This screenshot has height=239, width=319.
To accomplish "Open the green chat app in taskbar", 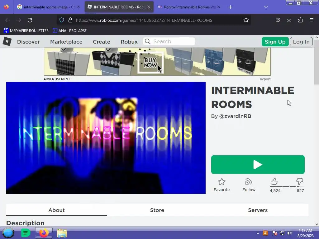I will click(26, 233).
